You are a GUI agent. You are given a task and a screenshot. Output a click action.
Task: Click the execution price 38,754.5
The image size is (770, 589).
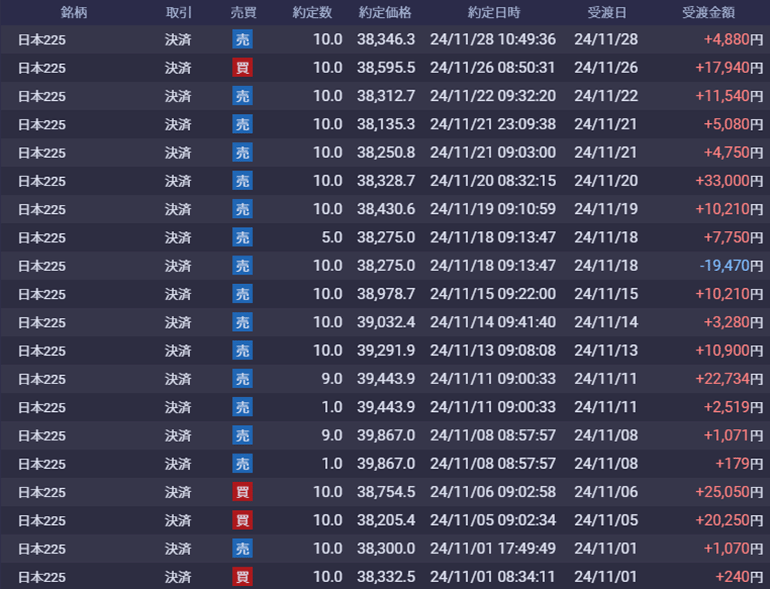click(386, 492)
